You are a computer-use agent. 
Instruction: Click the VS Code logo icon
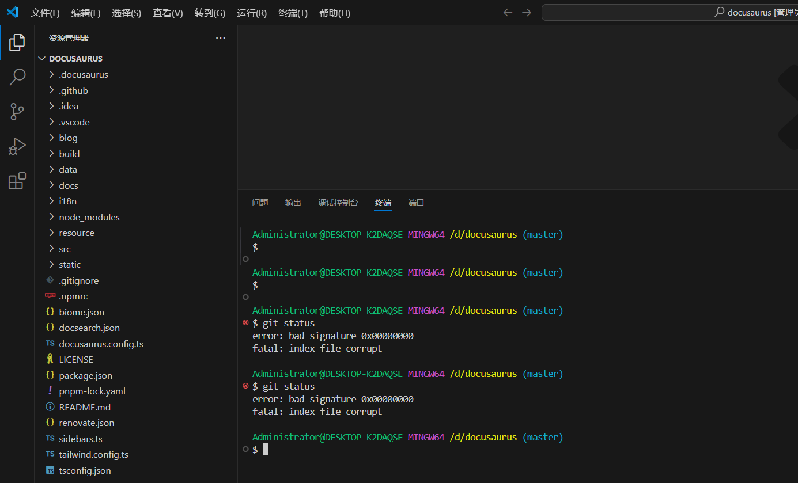click(13, 12)
